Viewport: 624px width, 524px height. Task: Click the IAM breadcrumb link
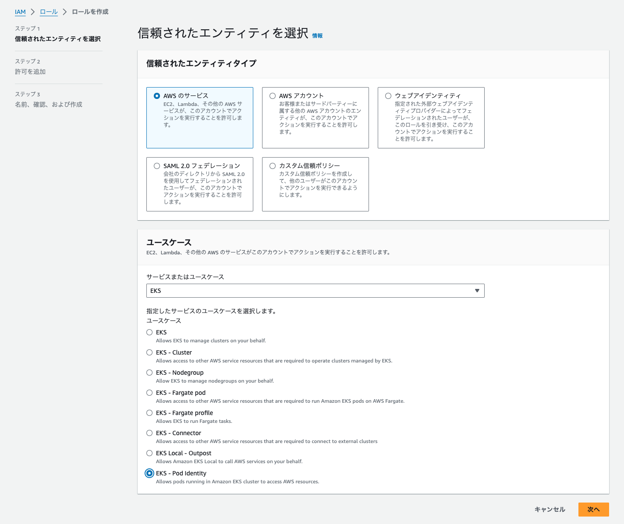pyautogui.click(x=20, y=12)
